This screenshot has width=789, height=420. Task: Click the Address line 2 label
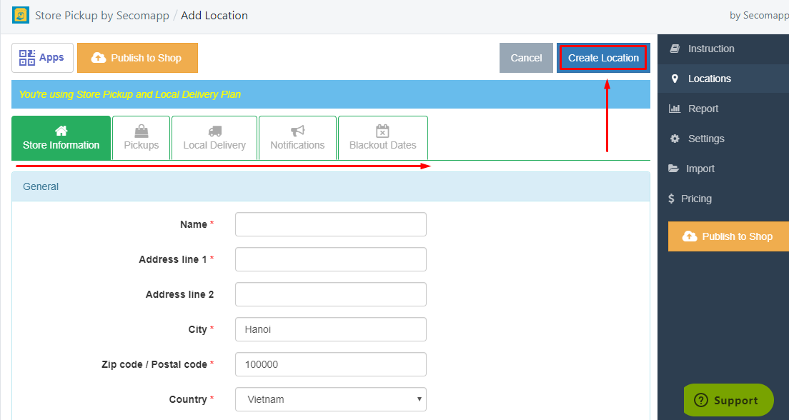179,294
